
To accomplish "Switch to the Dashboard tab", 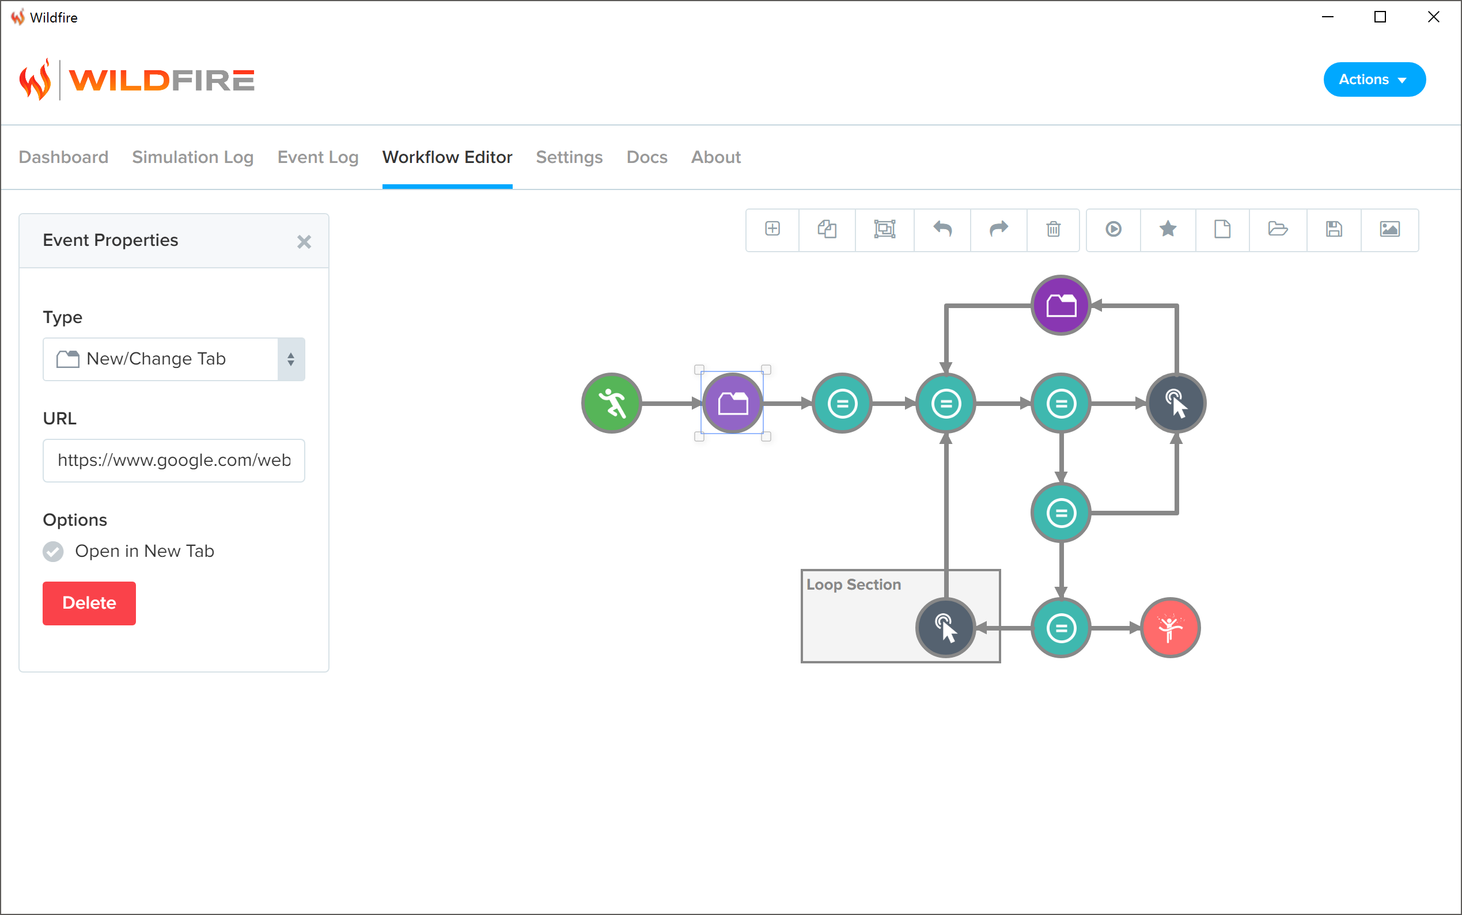I will tap(65, 157).
